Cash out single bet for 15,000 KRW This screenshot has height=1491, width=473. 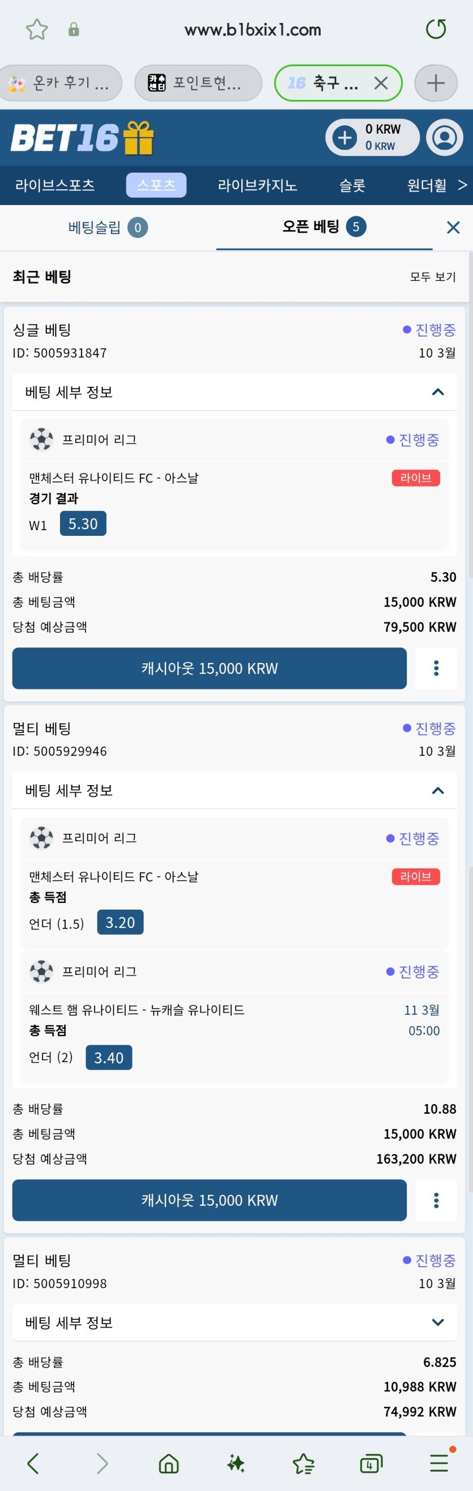[209, 668]
